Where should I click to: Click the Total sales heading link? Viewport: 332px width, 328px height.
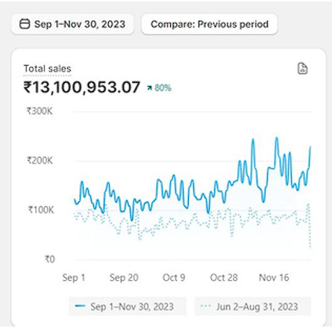[x=47, y=69]
